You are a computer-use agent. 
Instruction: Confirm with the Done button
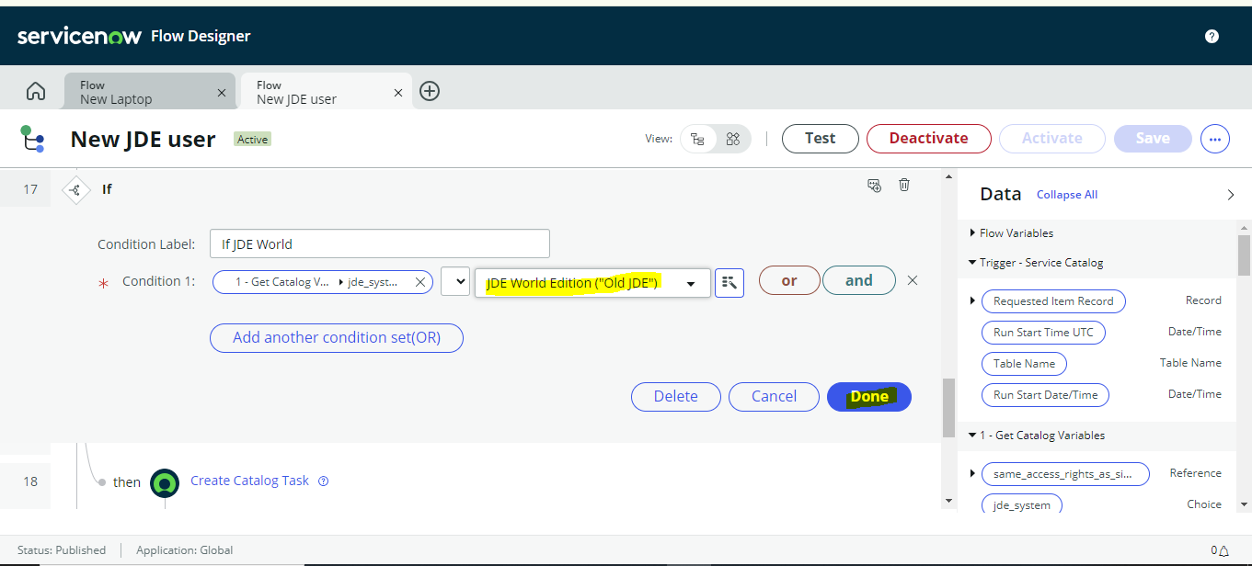coord(869,397)
